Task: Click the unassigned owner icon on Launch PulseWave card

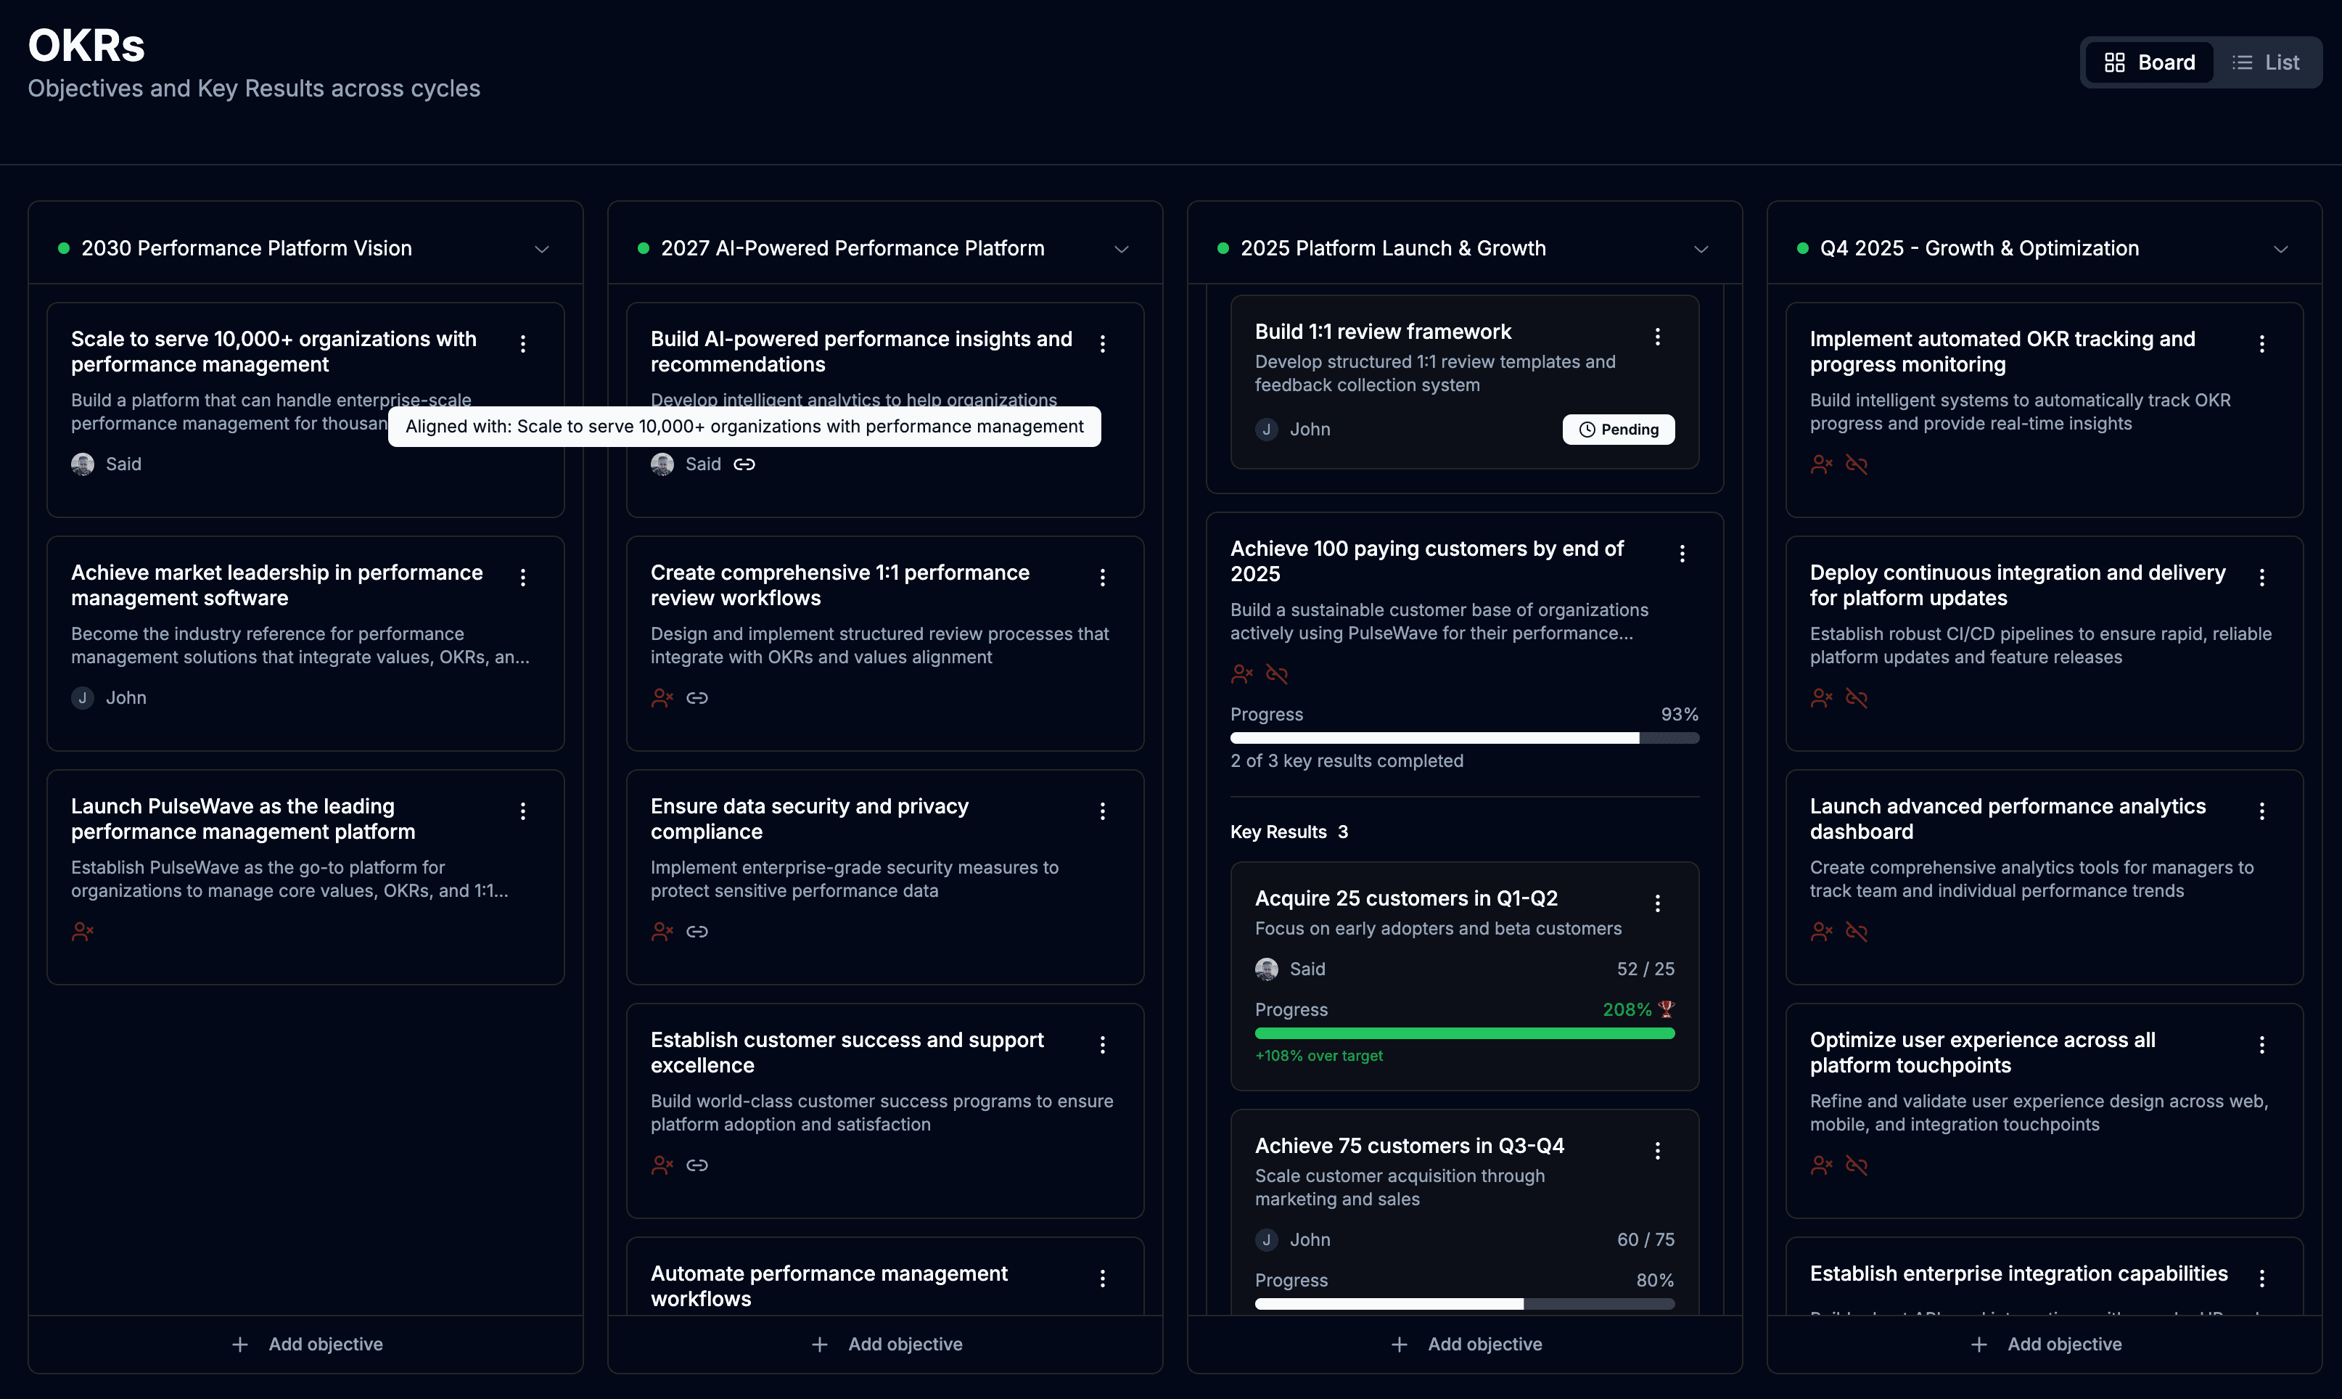Action: [x=83, y=932]
